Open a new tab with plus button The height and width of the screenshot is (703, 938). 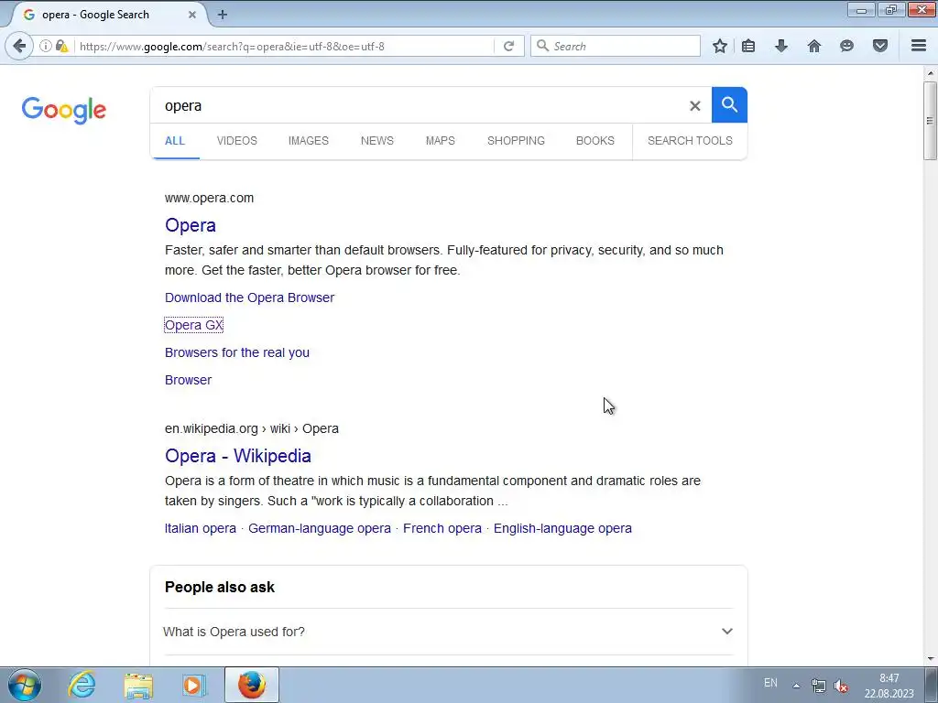tap(222, 15)
